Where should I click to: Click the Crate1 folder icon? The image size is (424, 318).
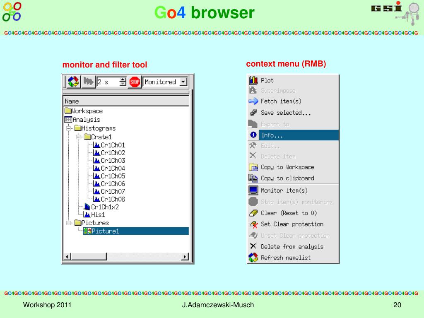(x=87, y=137)
